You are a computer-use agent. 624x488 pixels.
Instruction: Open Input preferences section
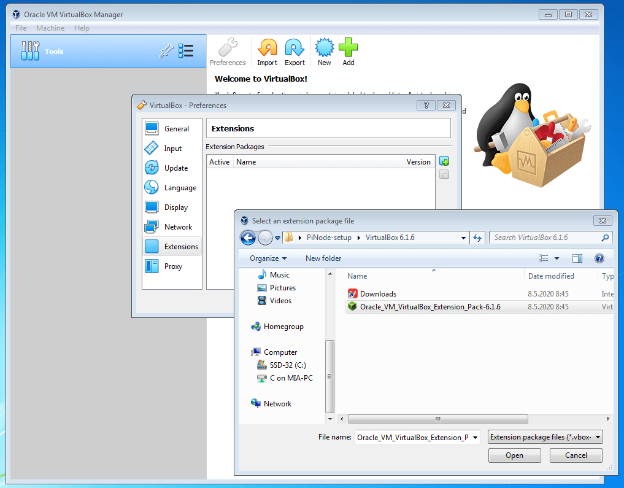[172, 148]
